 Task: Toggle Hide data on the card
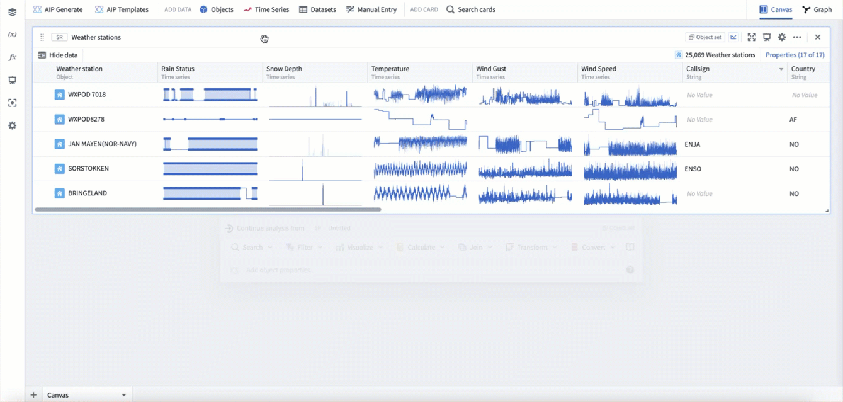(x=58, y=55)
